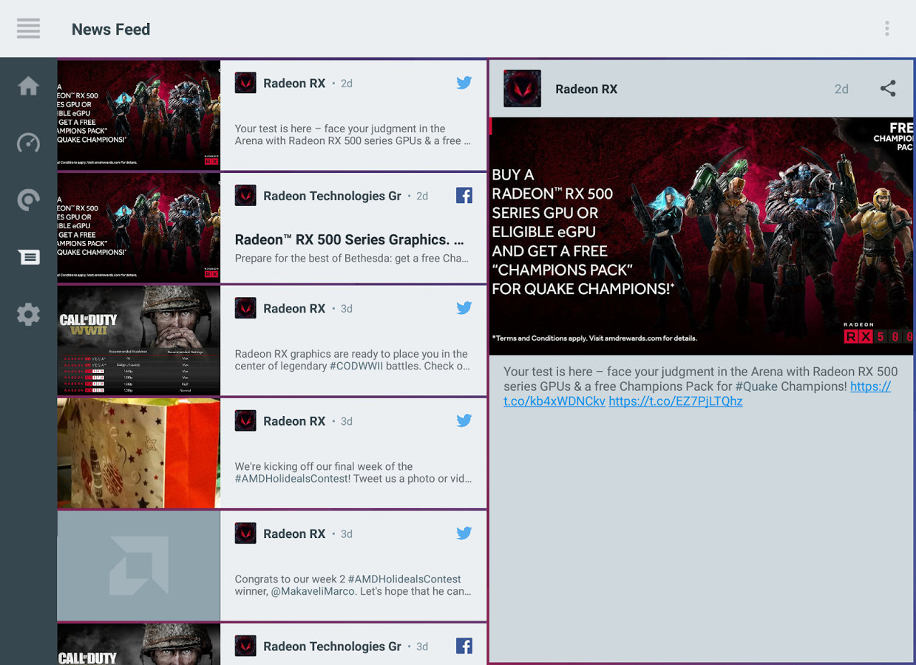Click Facebook icon on Radeon Technologies 3d post
Viewport: 916px width, 665px height.
click(x=464, y=646)
